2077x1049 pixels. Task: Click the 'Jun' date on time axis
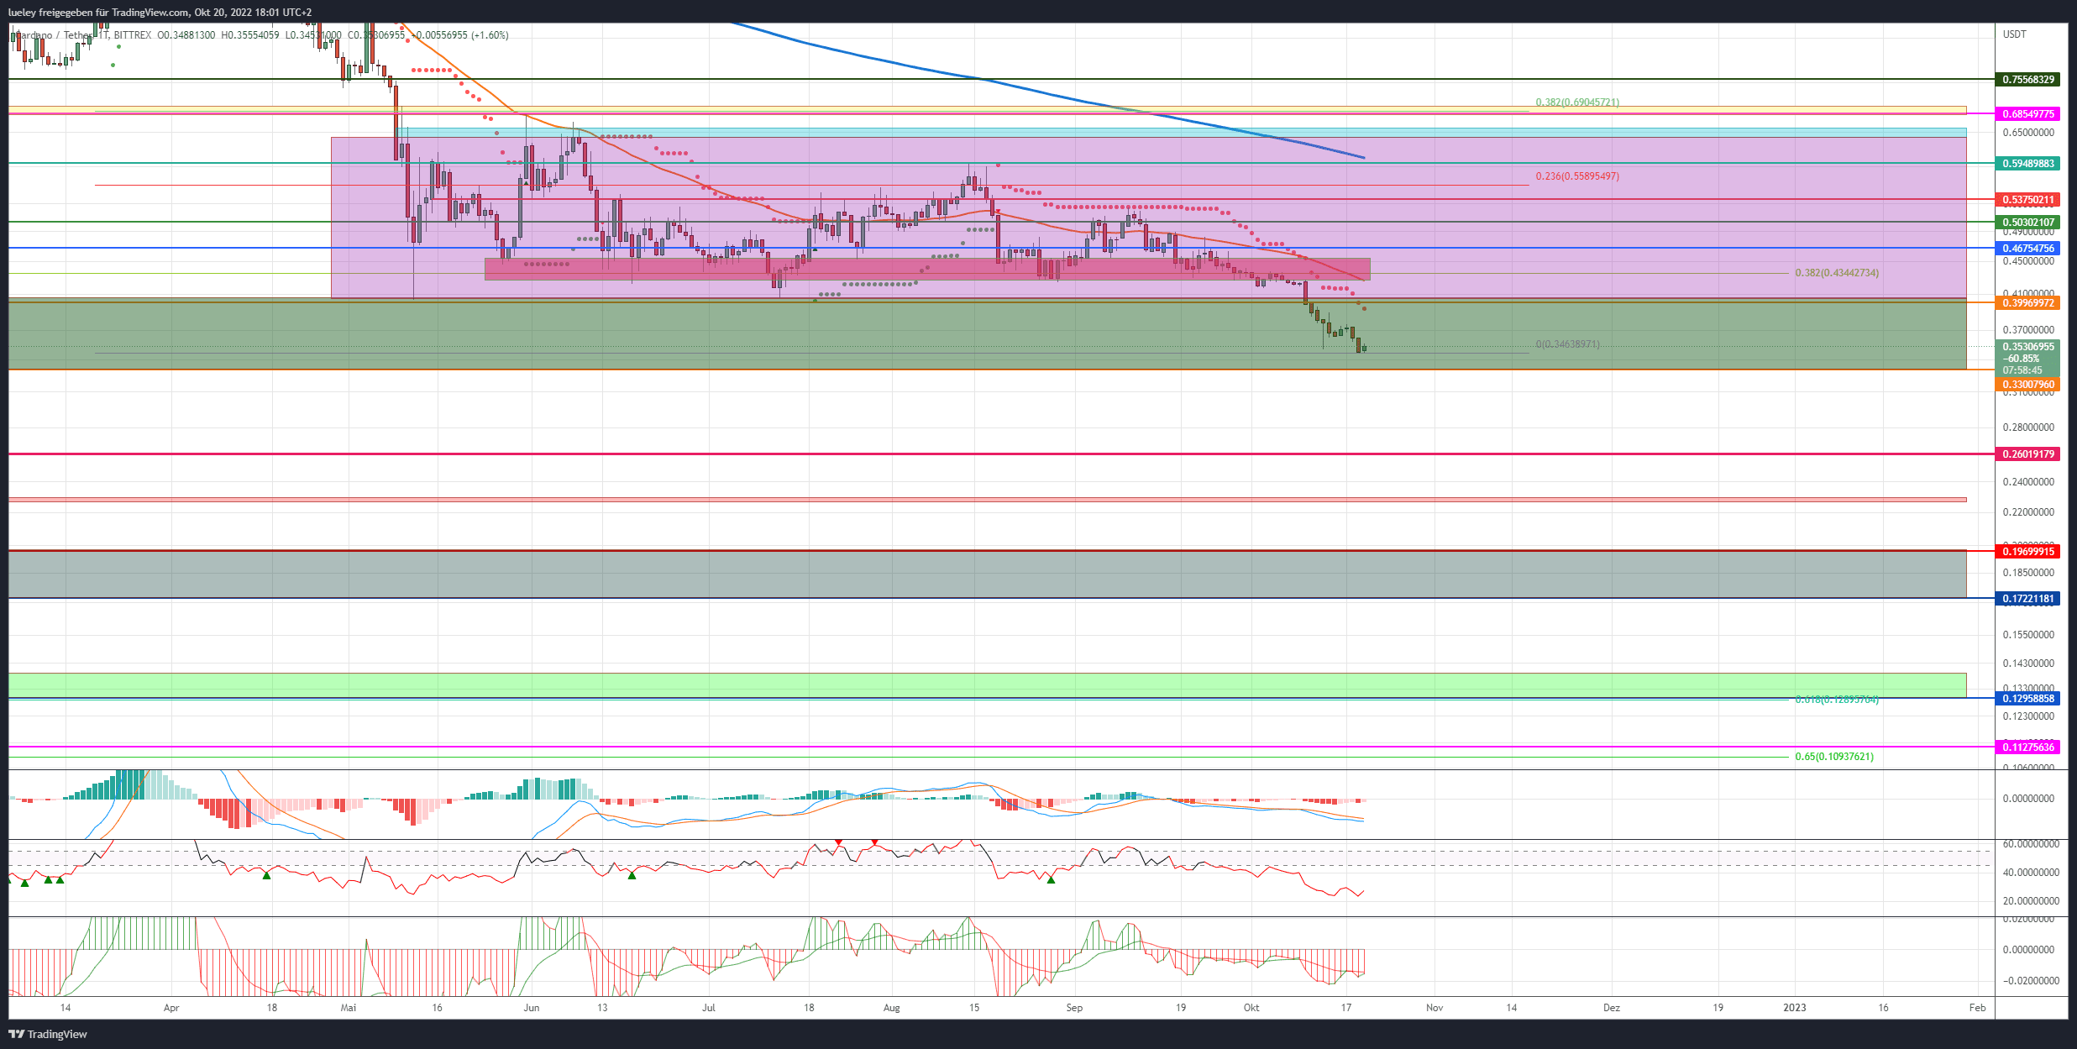[531, 1008]
